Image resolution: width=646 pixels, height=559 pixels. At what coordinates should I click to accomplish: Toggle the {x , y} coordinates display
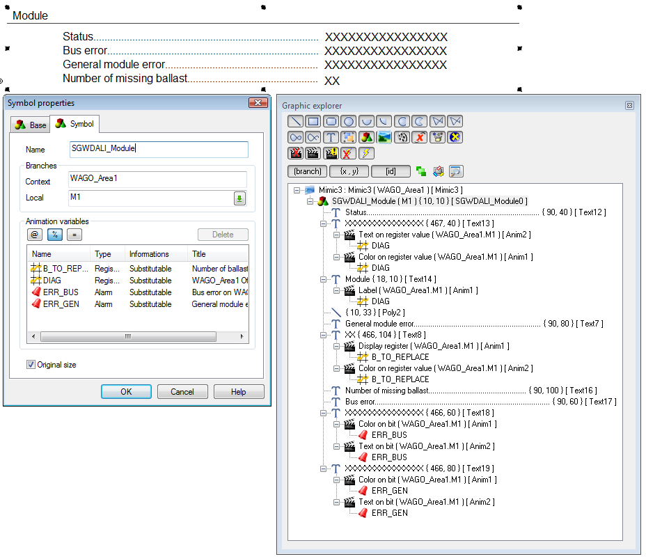349,171
